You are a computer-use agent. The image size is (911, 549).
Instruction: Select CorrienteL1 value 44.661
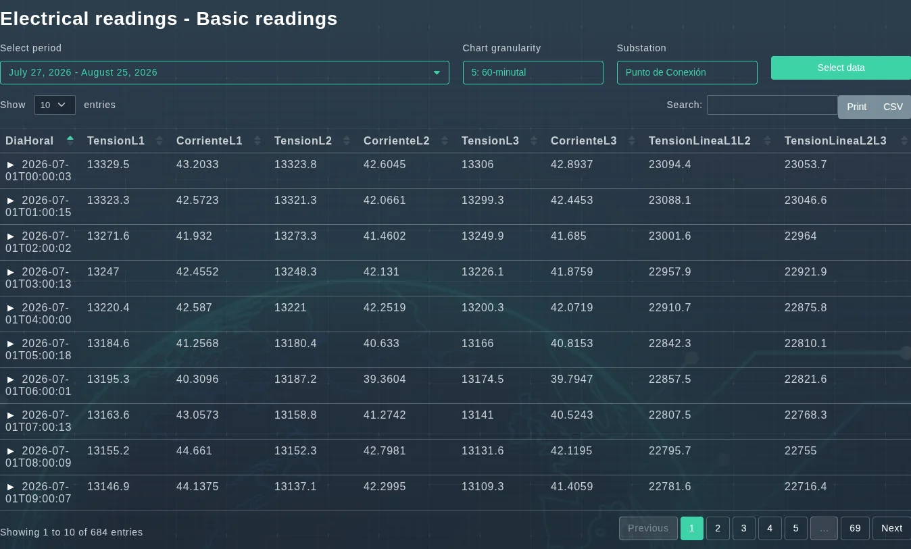(x=194, y=451)
